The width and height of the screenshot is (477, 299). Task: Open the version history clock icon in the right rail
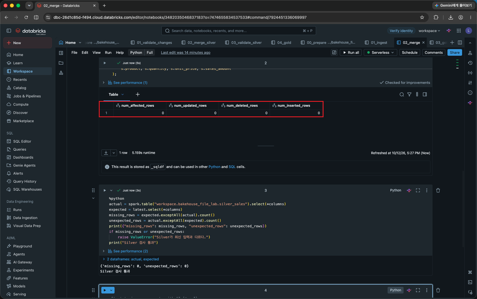470,63
